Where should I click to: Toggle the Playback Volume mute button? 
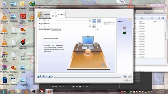94,26
